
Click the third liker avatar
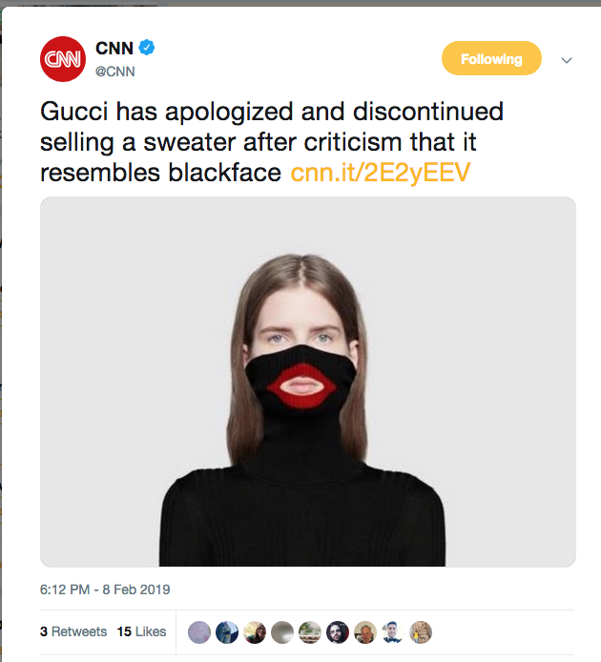(x=255, y=631)
